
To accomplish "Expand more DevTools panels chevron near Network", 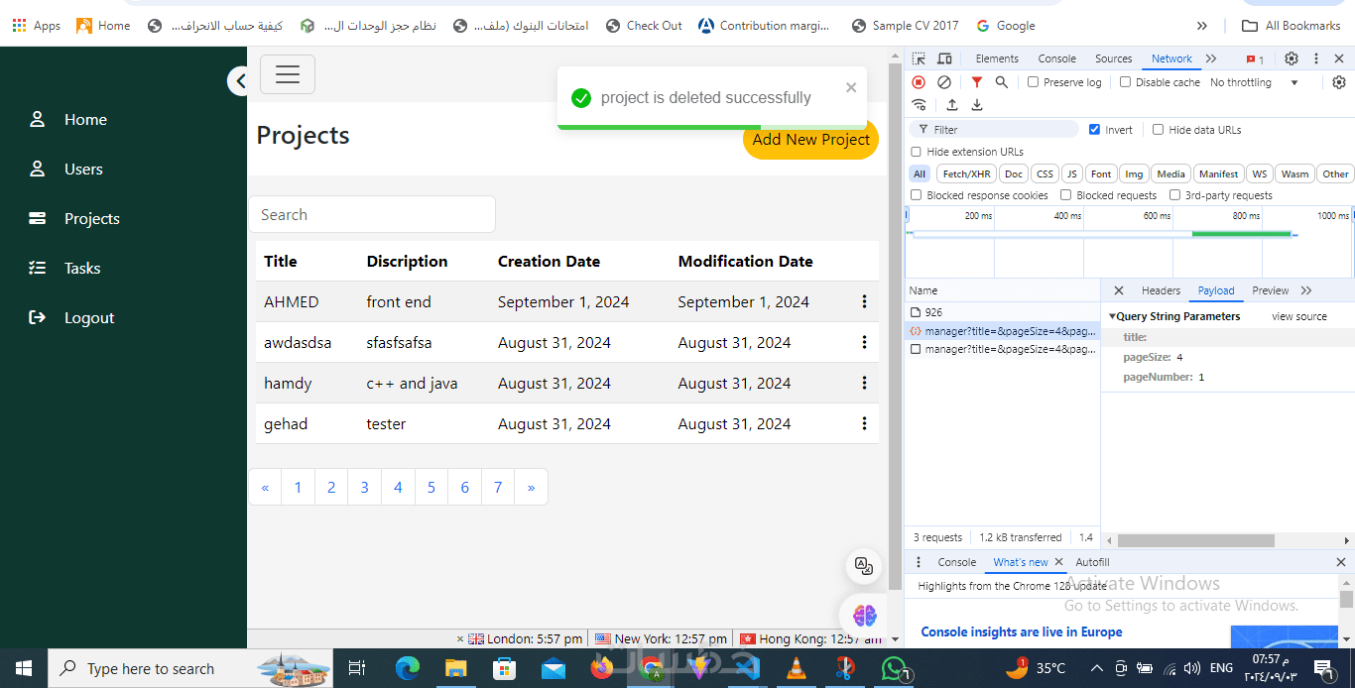I will coord(1211,58).
